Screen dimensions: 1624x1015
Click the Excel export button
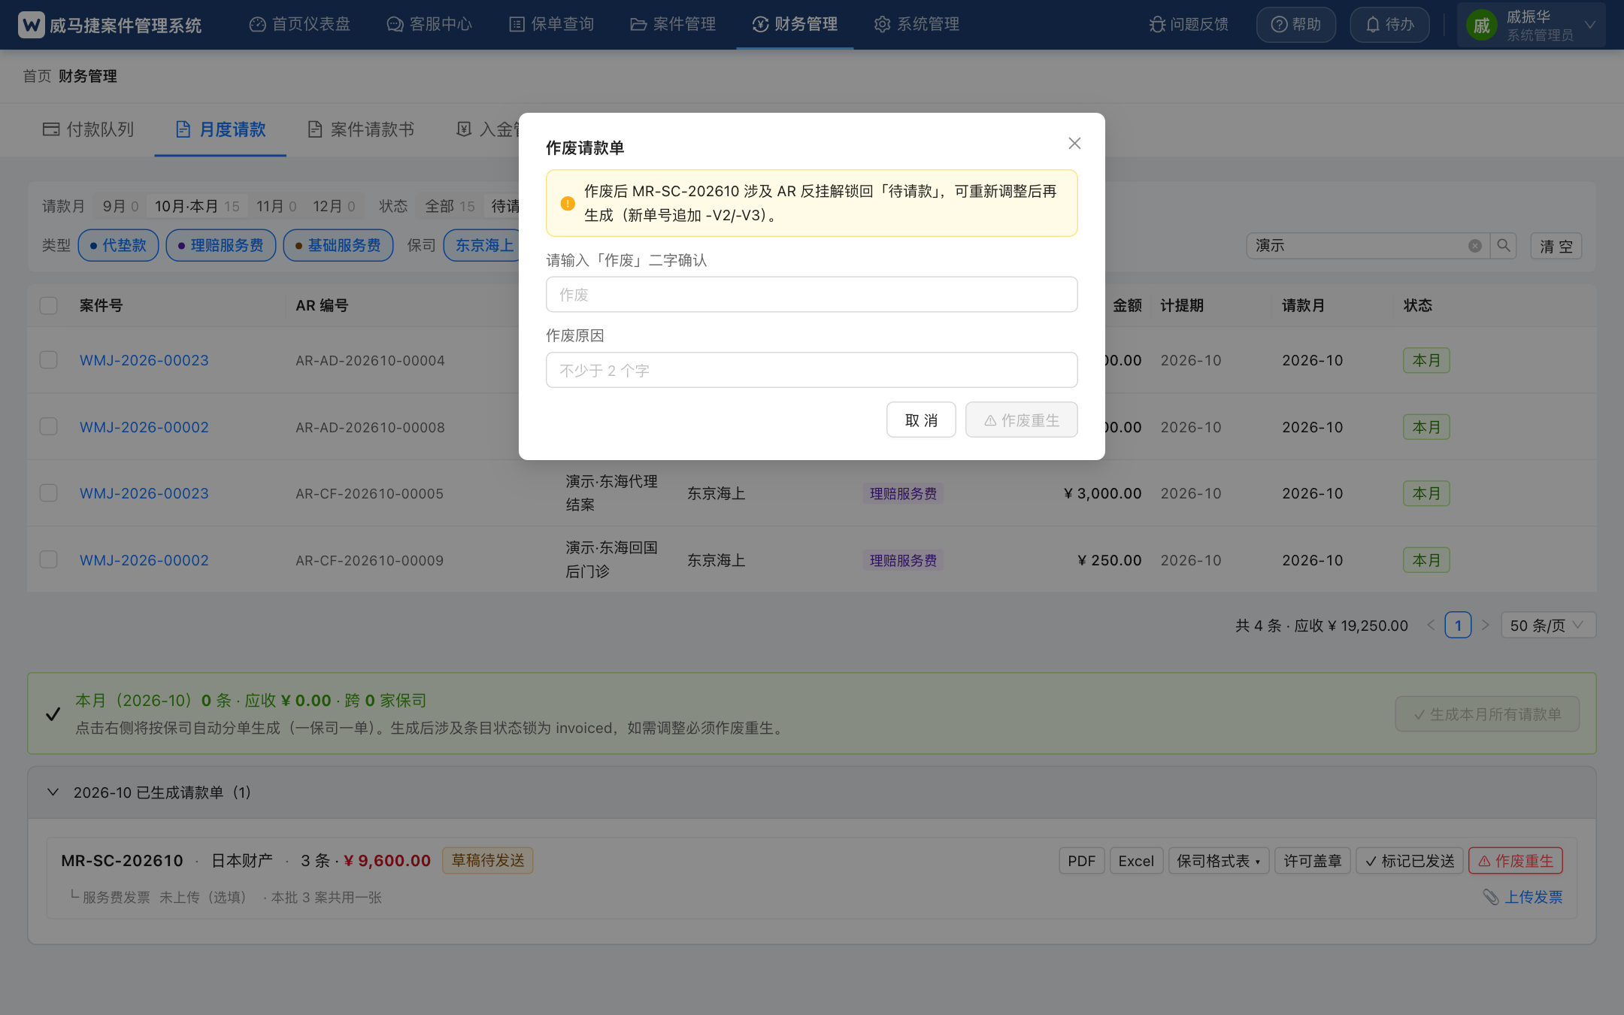click(x=1136, y=861)
